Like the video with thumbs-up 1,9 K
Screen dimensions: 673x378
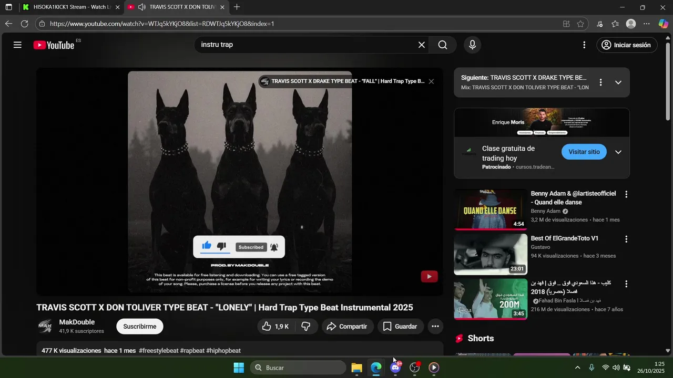click(275, 327)
